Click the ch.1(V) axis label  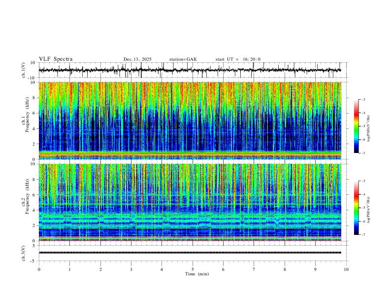point(24,70)
